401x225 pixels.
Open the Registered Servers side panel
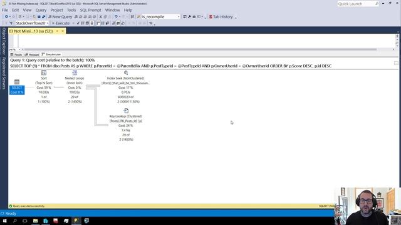click(x=4, y=73)
